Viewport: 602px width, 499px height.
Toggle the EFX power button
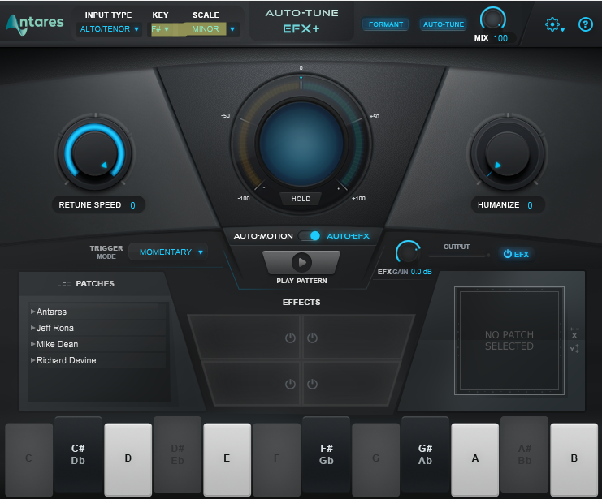(x=516, y=254)
